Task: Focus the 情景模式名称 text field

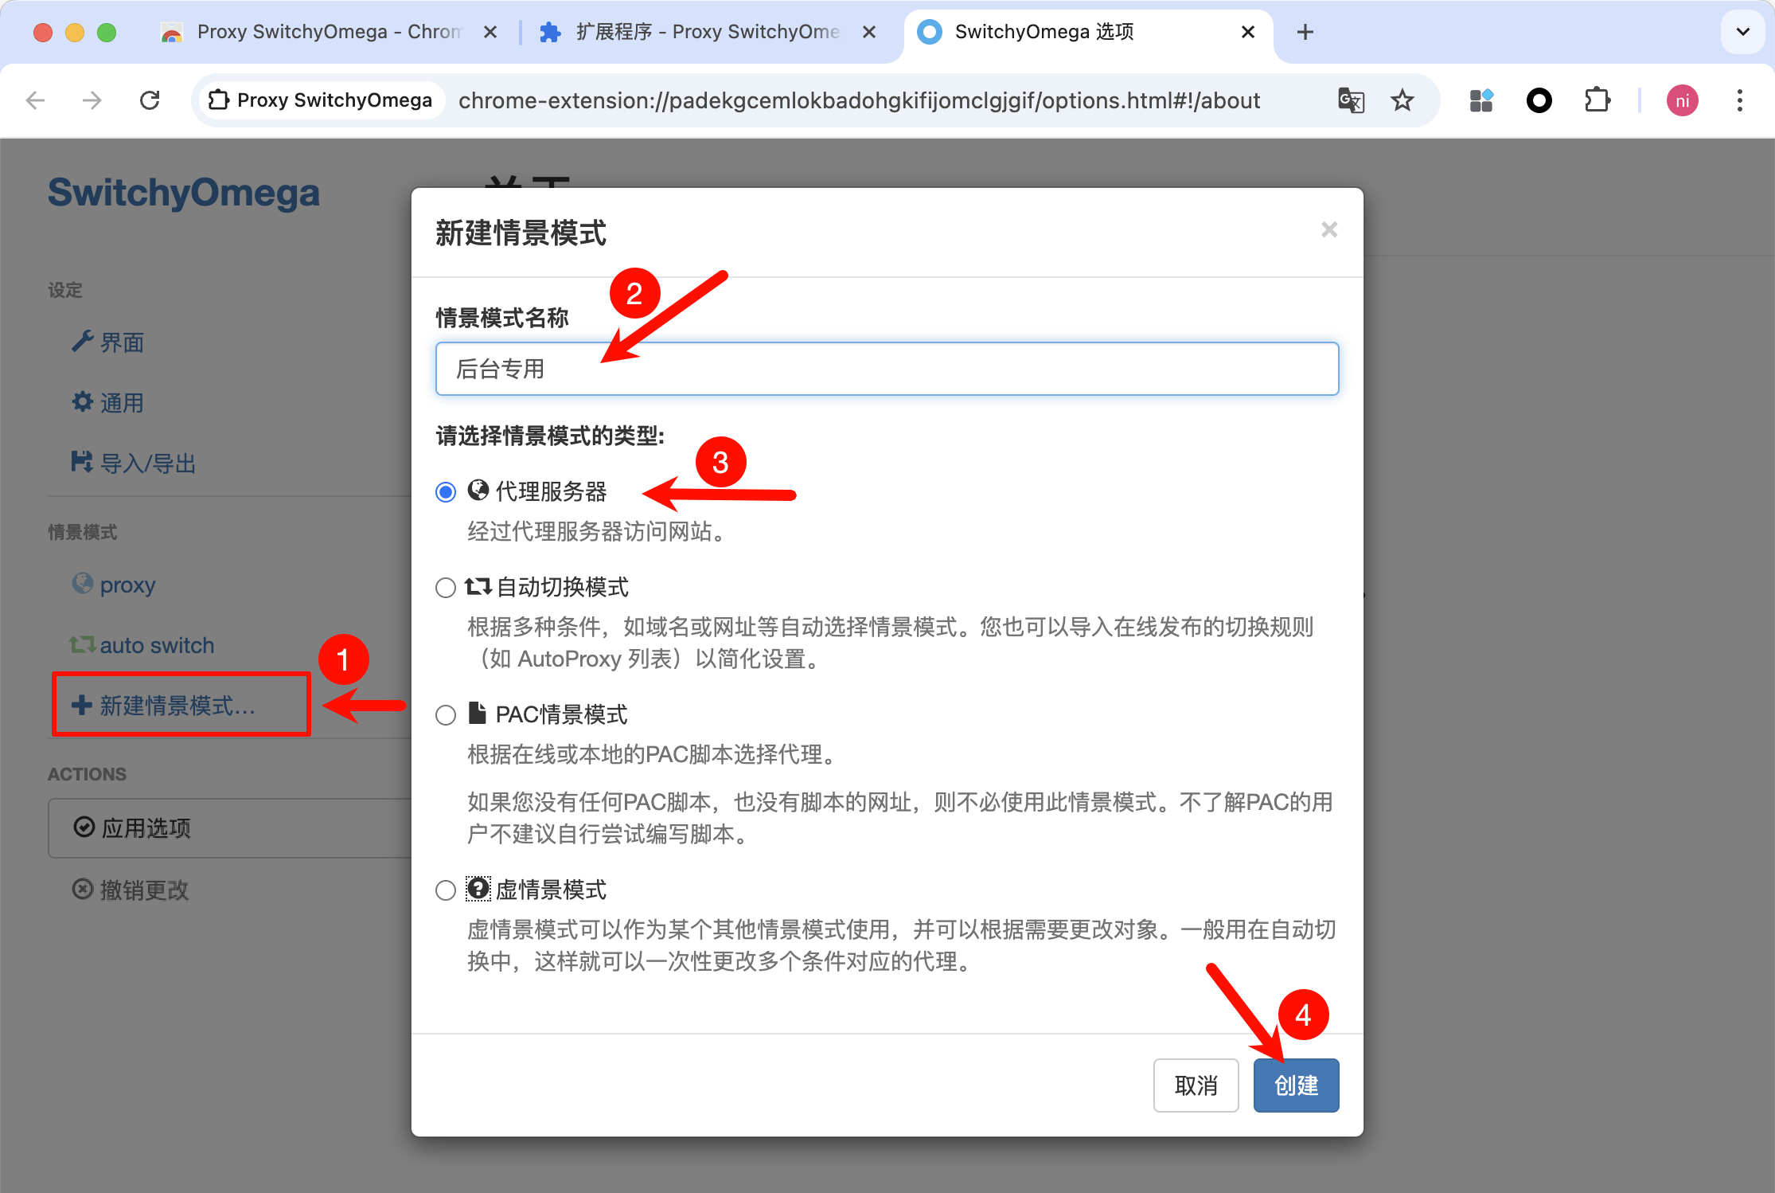Action: click(x=887, y=369)
